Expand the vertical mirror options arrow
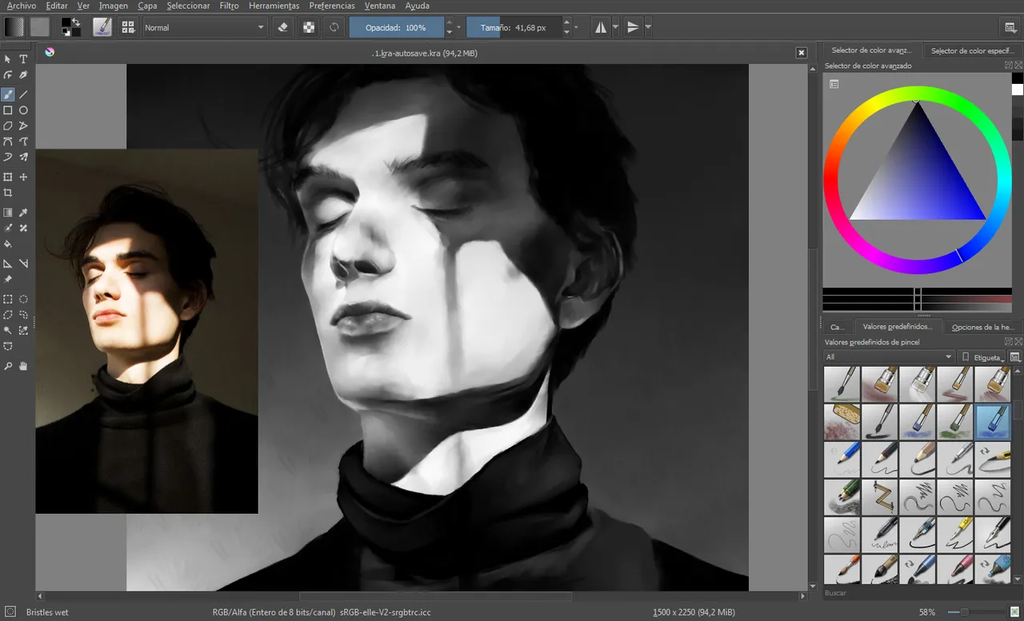 (648, 27)
